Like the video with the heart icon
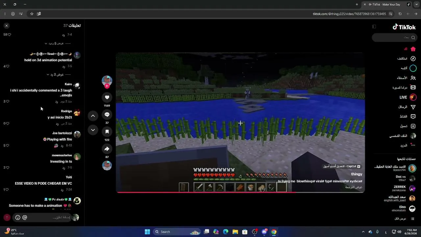The height and width of the screenshot is (237, 421). pos(107,97)
